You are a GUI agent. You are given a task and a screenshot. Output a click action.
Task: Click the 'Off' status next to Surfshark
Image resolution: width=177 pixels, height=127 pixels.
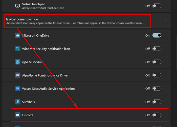(147, 102)
